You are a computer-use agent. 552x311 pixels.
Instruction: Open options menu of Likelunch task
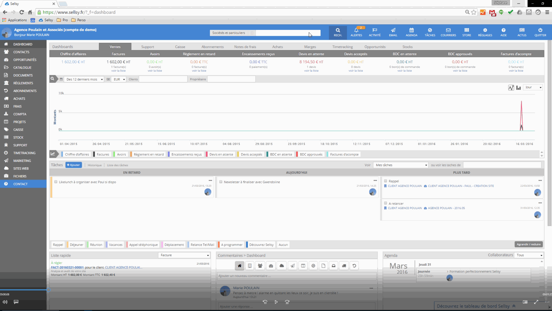click(210, 181)
